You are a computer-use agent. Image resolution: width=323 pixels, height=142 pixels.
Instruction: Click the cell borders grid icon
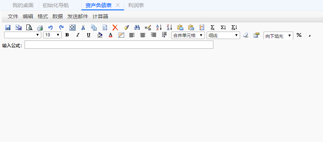(121, 35)
